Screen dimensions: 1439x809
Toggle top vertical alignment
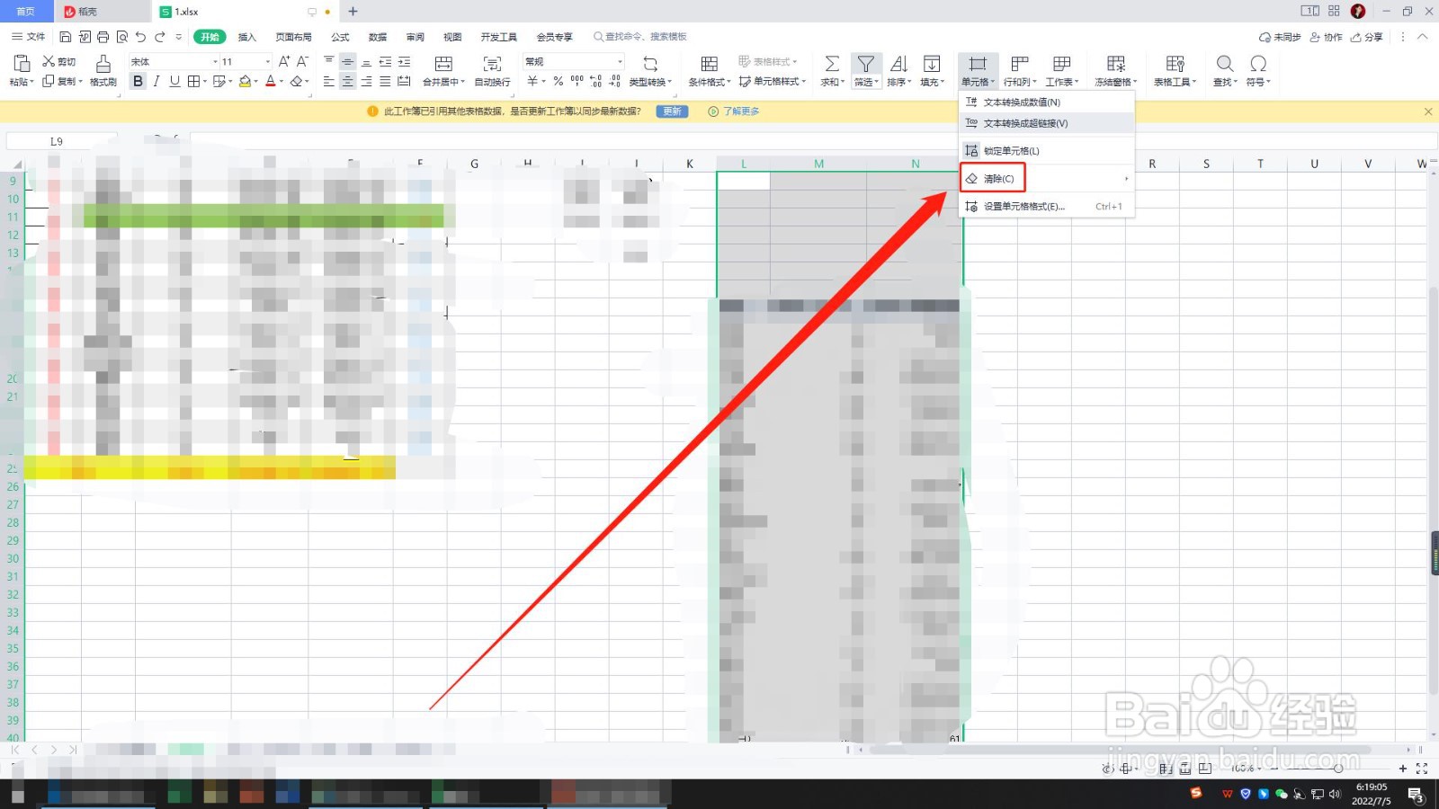pos(328,61)
